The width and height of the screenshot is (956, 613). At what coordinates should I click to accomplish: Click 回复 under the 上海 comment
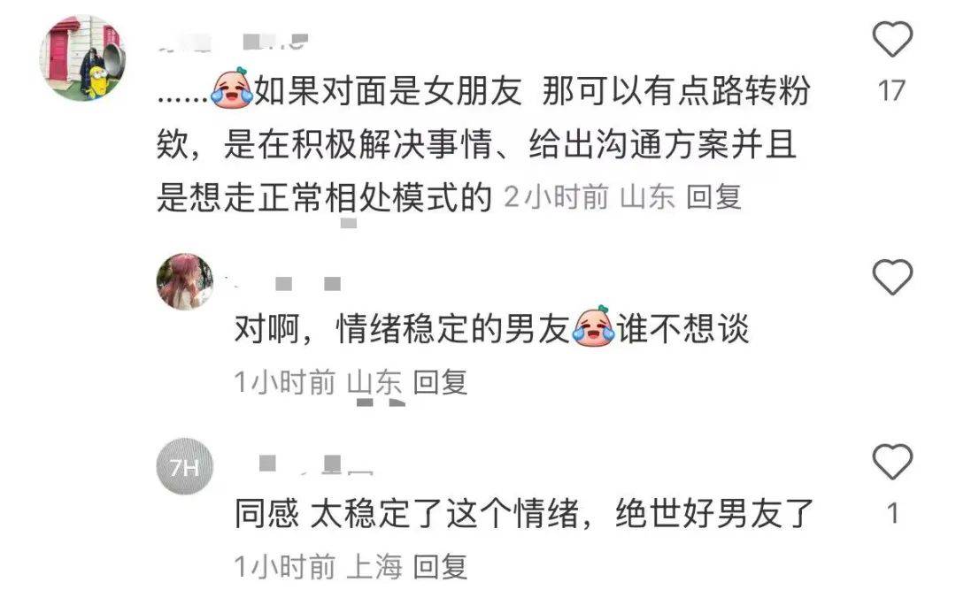pos(440,567)
